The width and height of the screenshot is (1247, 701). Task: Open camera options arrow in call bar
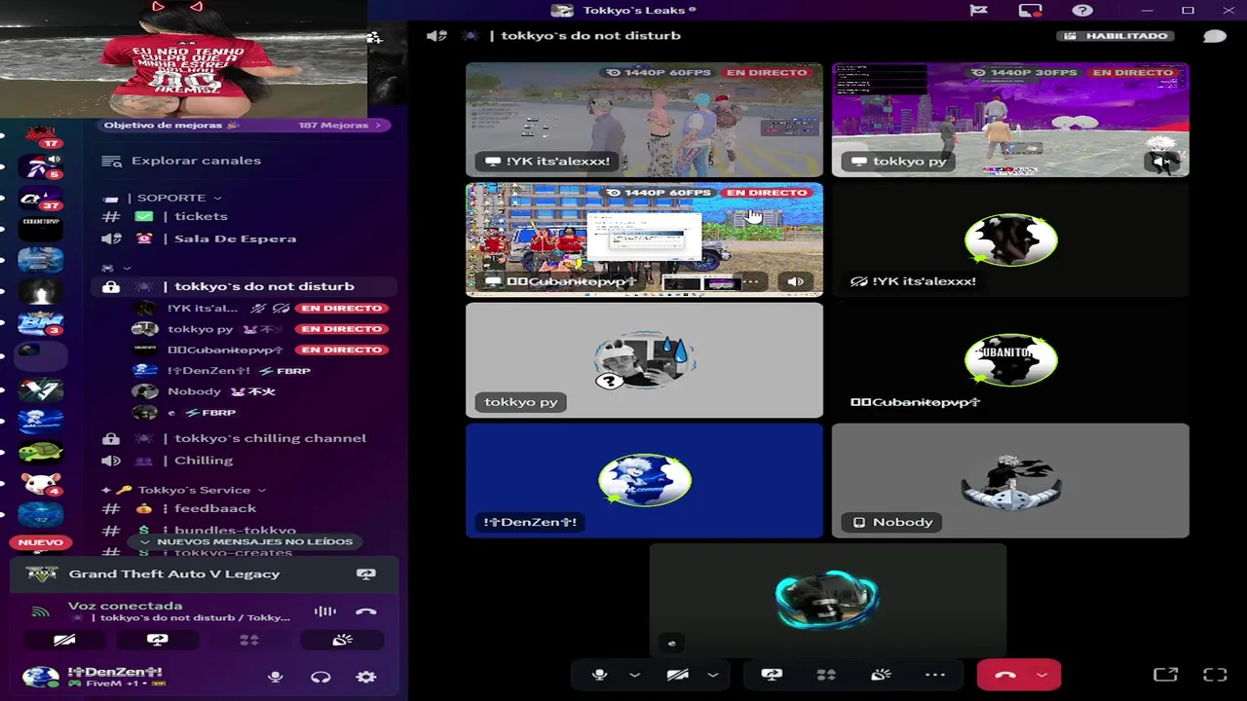(713, 675)
